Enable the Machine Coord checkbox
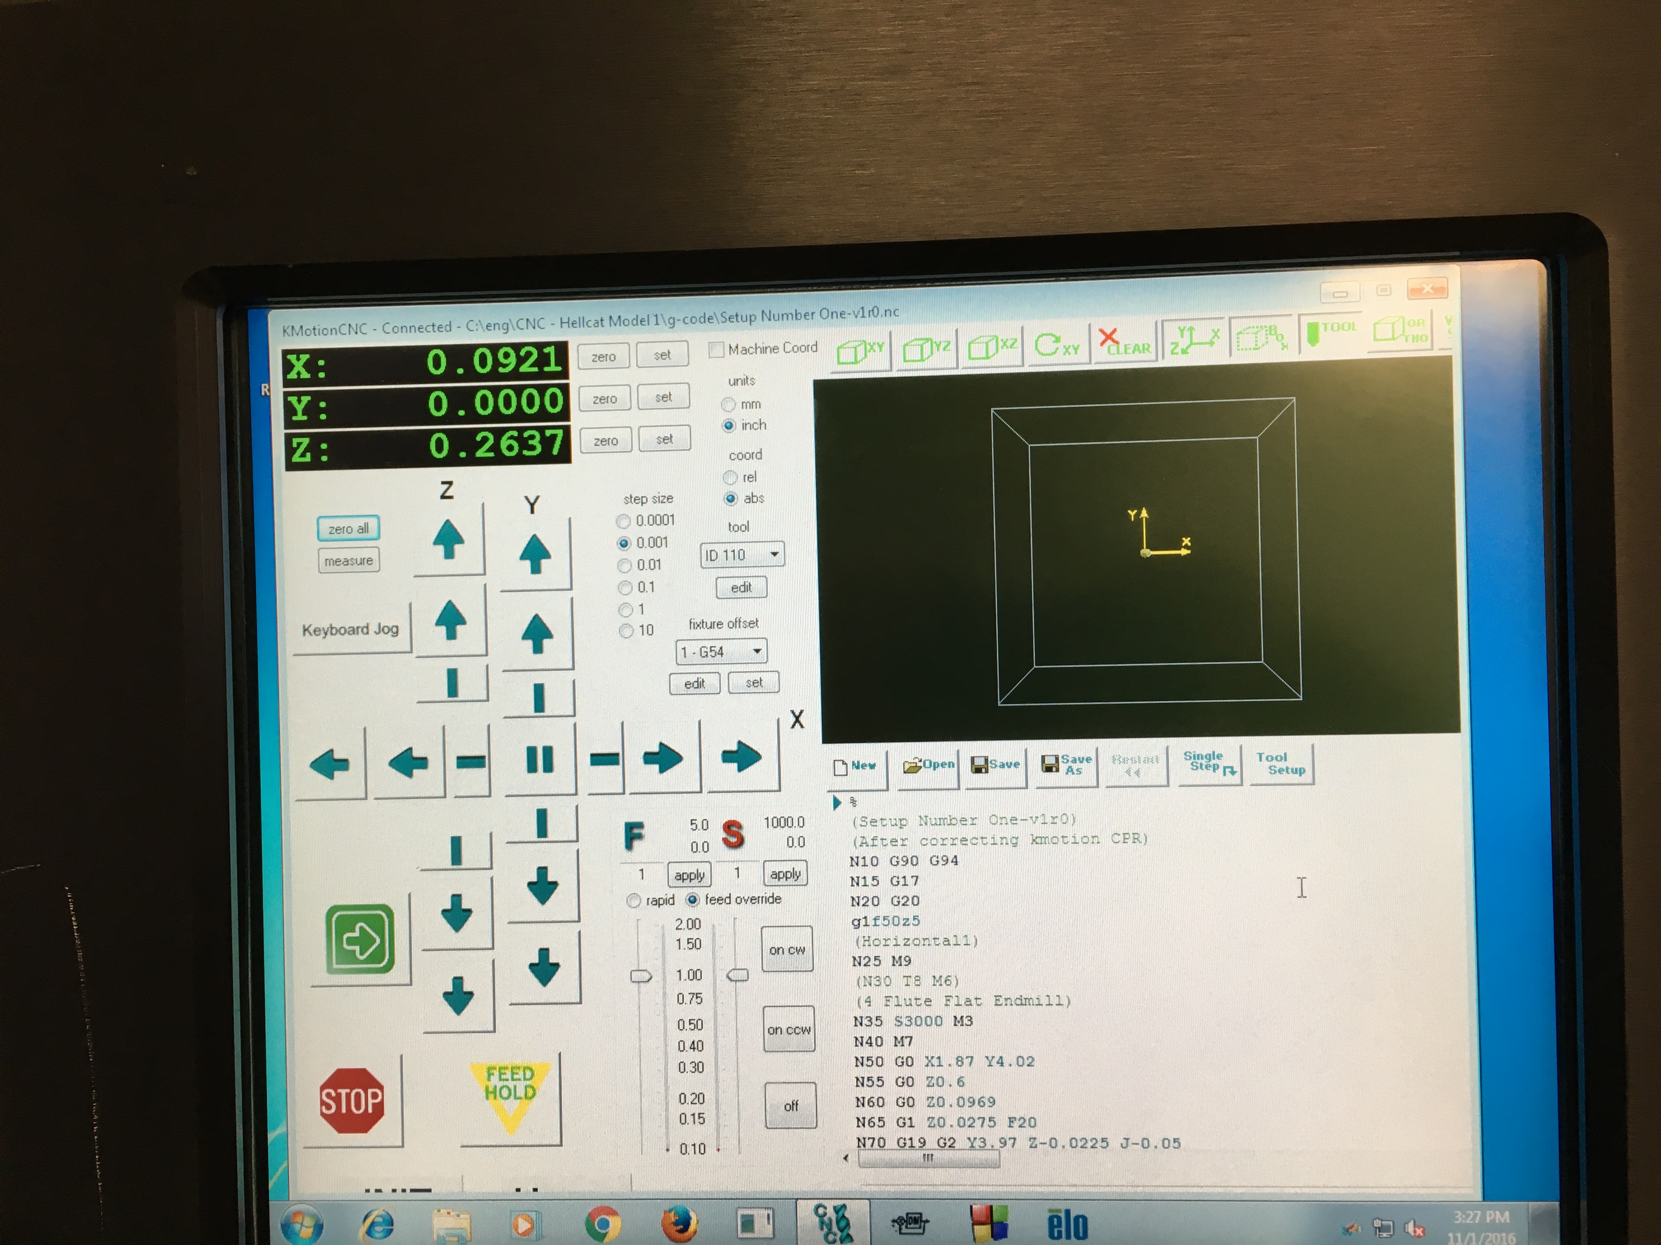This screenshot has width=1661, height=1245. tap(716, 350)
